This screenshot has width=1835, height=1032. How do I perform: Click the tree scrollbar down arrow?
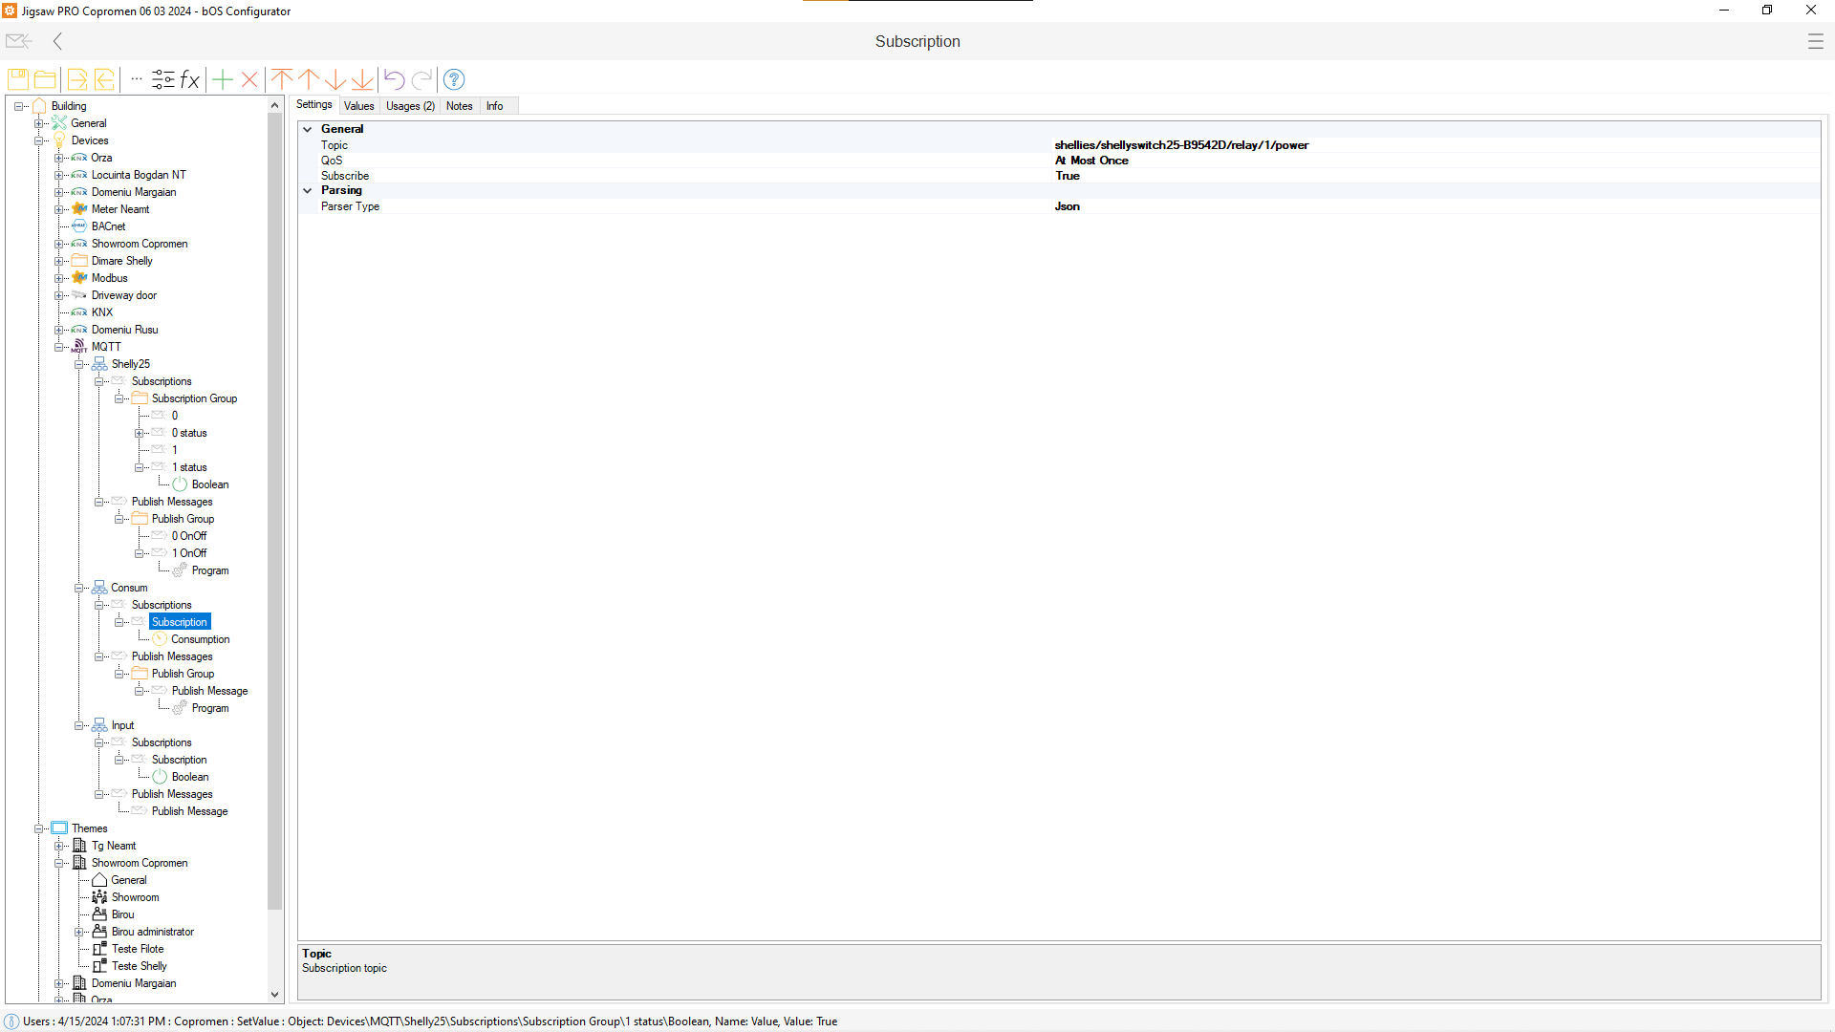click(275, 995)
